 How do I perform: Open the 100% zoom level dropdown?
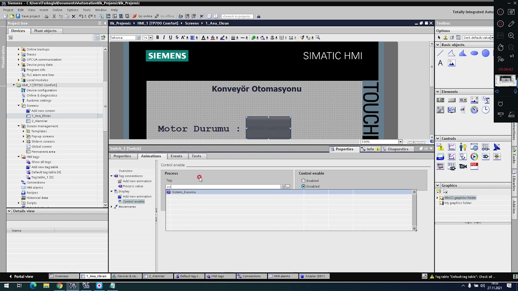pos(400,142)
